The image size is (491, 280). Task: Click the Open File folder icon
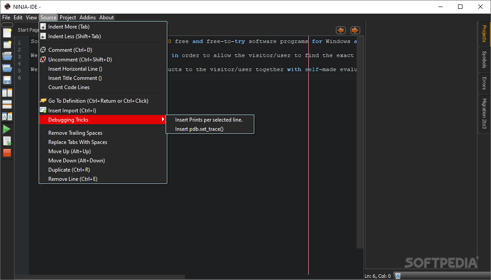point(7,56)
